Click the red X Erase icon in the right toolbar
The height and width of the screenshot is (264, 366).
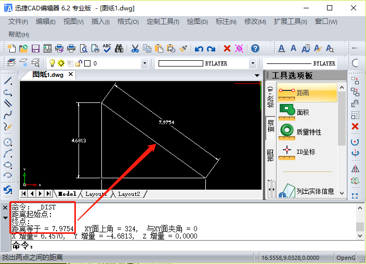point(355,126)
